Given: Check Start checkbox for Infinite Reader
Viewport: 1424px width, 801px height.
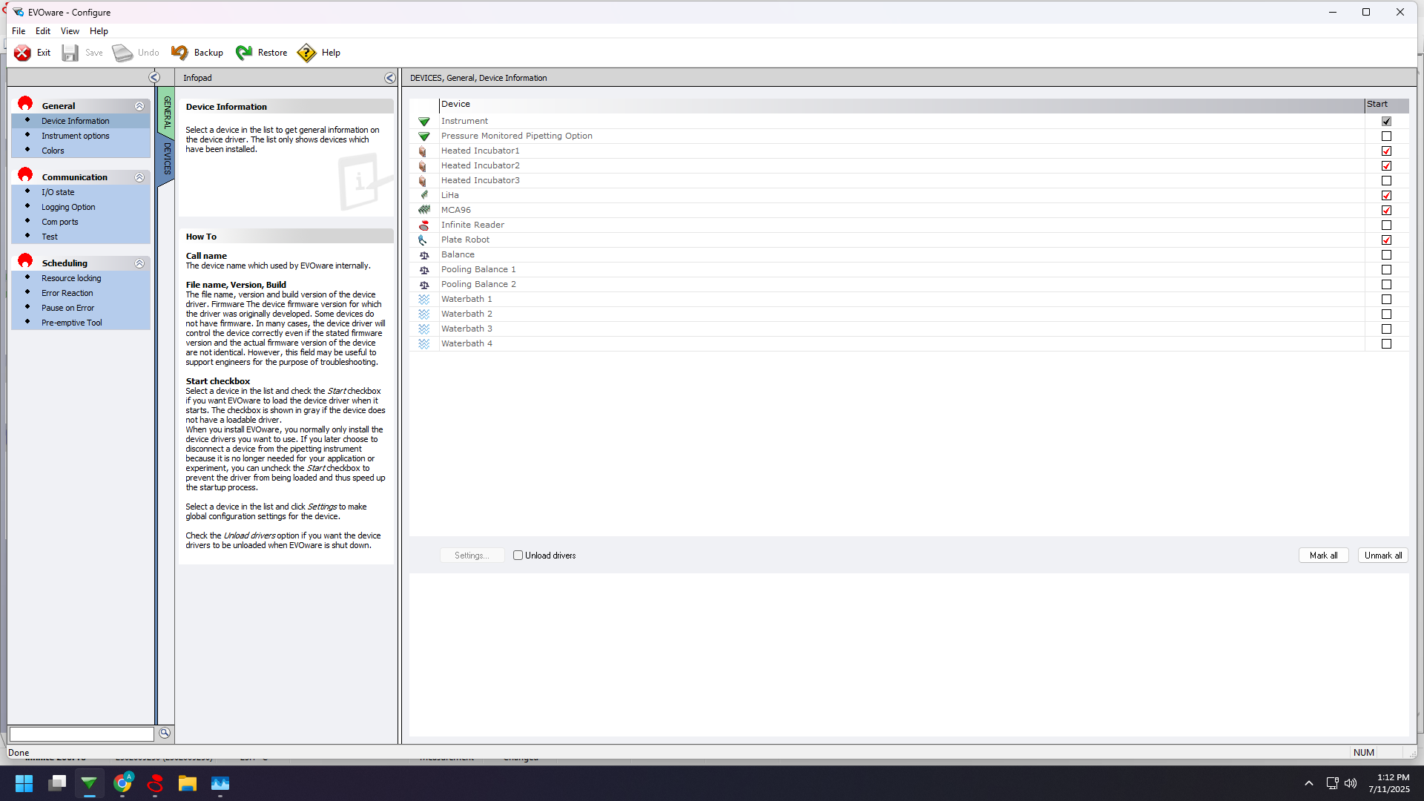Looking at the screenshot, I should (1386, 225).
